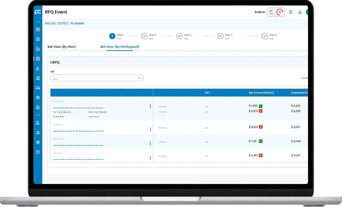Click the Bid Amount(Rank) column header

(261, 93)
